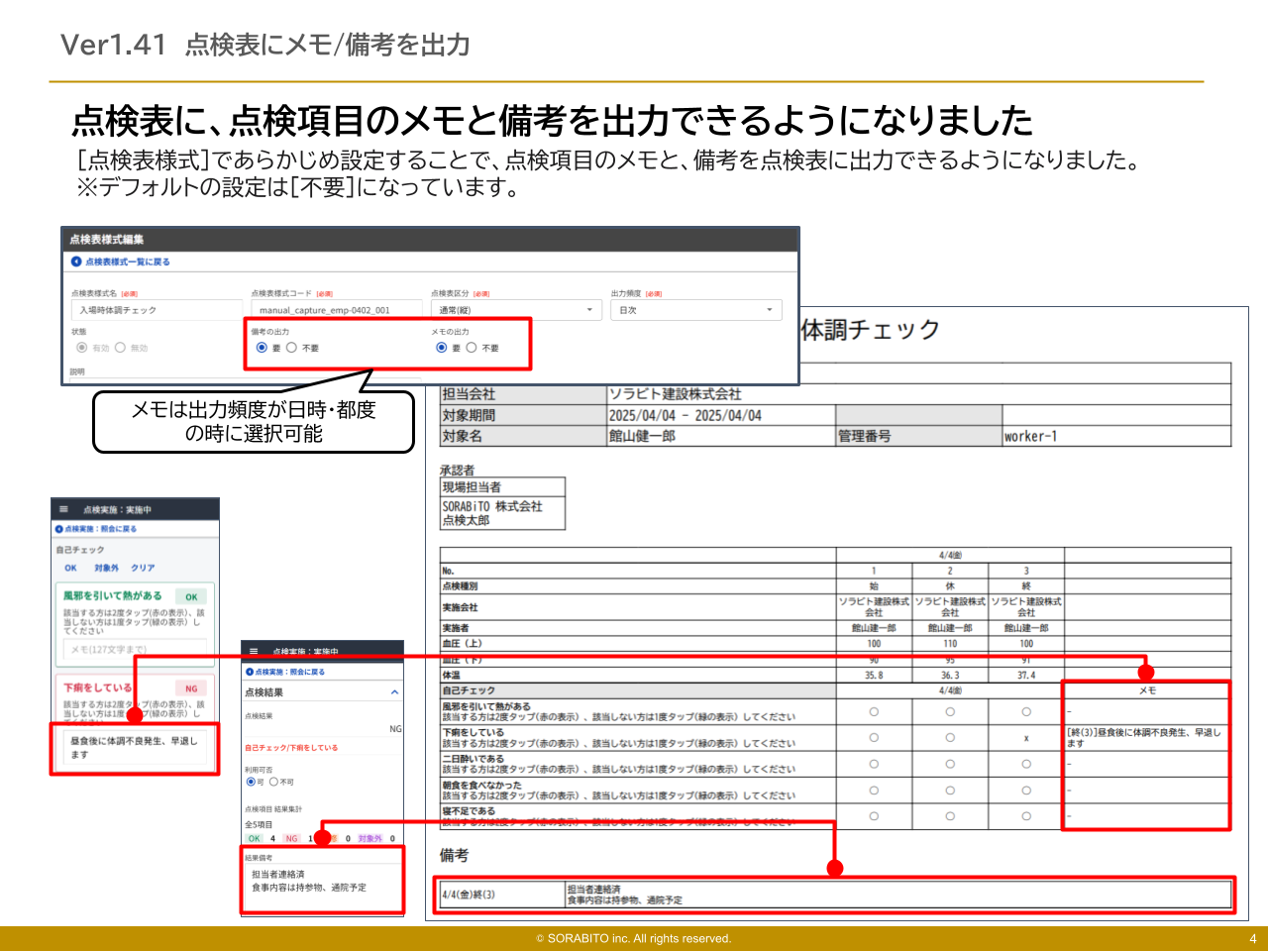Select 不要 for メモの出力

pyautogui.click(x=472, y=349)
